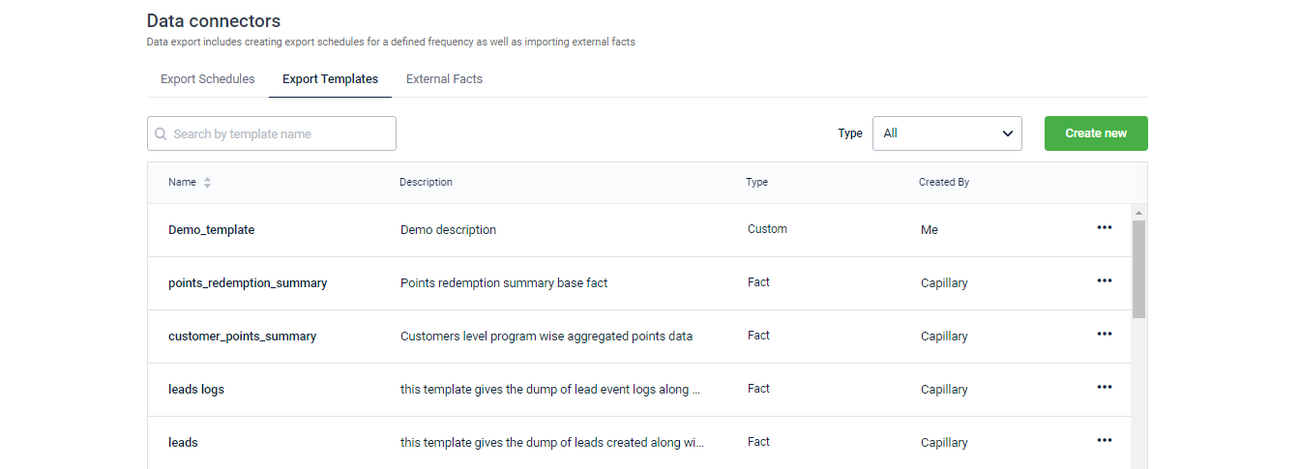
Task: Click the Create new button
Action: tap(1096, 133)
